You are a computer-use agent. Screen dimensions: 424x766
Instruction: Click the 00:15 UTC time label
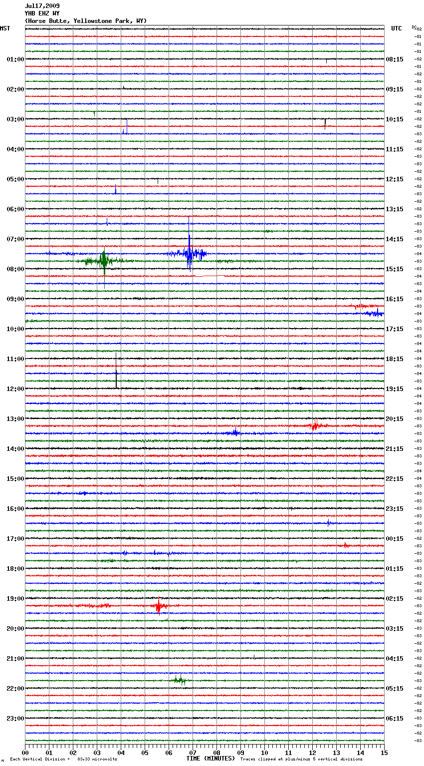(395, 539)
